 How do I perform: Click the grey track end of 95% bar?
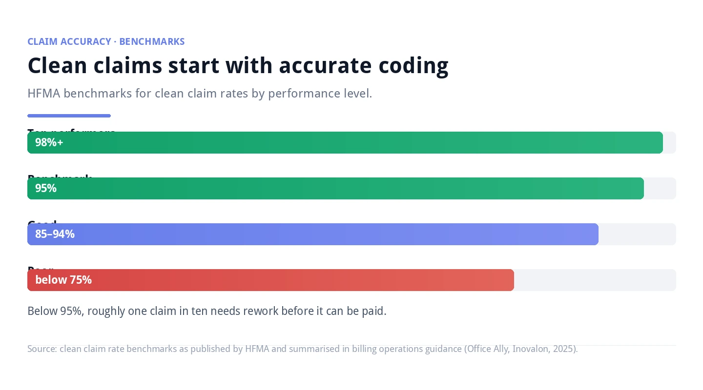point(660,188)
